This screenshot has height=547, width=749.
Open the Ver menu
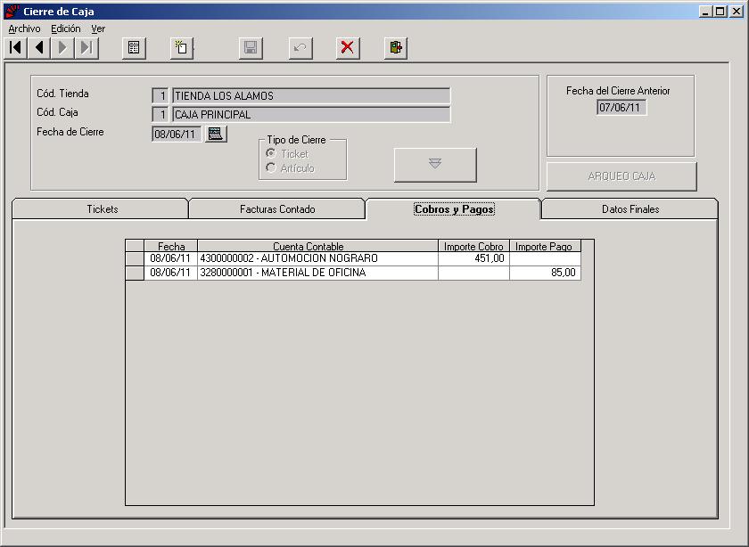[x=98, y=29]
